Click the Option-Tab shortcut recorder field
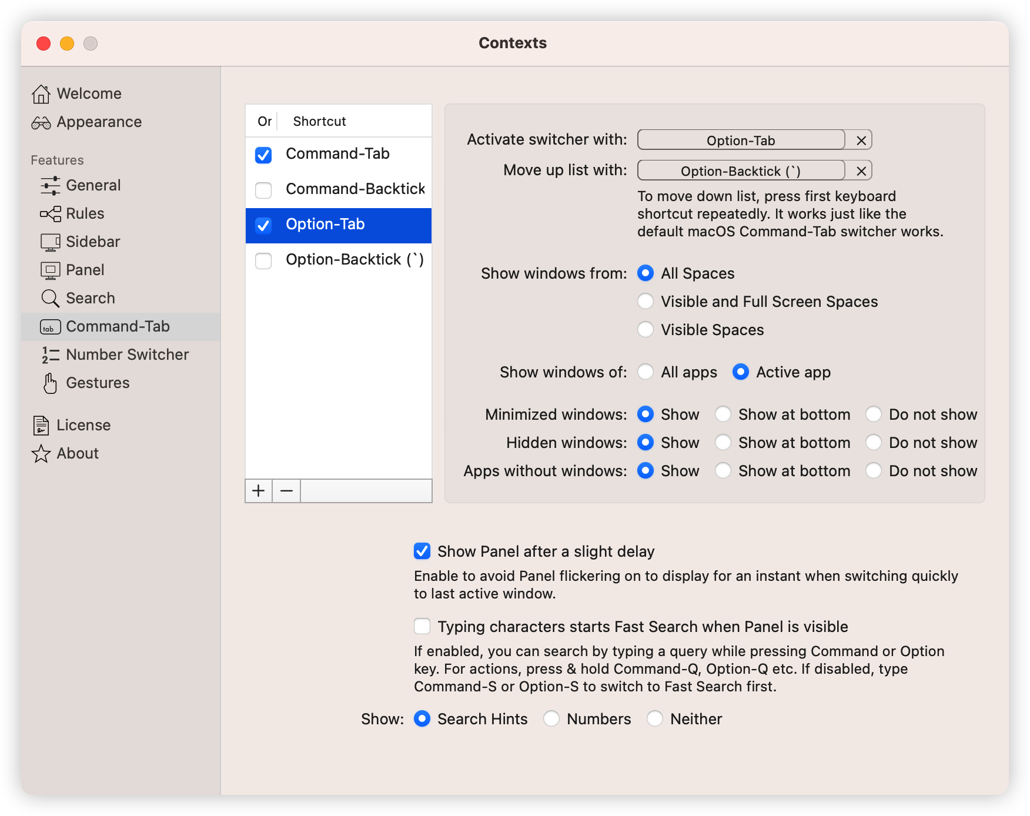This screenshot has width=1030, height=816. 741,140
